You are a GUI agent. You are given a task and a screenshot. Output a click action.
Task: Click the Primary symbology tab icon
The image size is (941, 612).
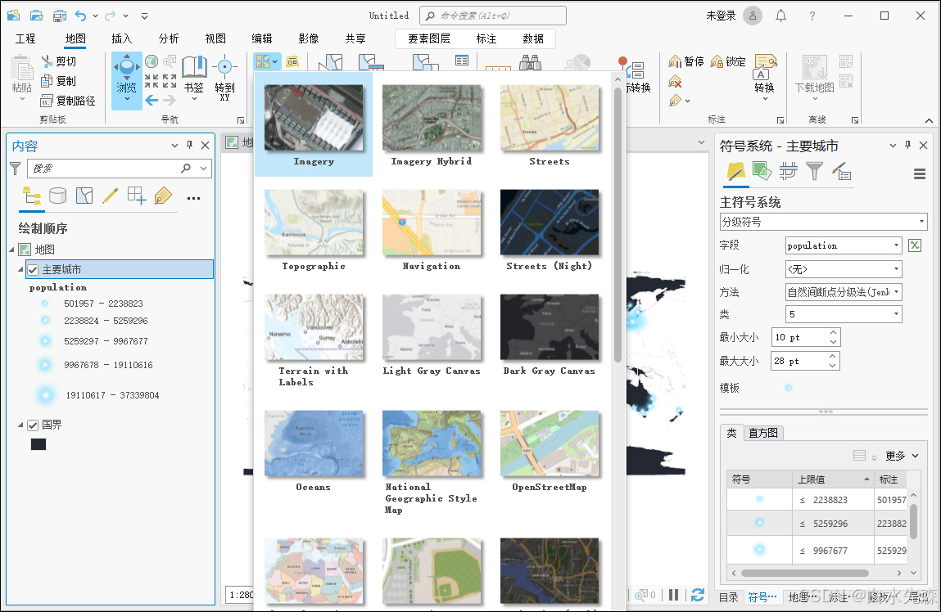coord(735,172)
